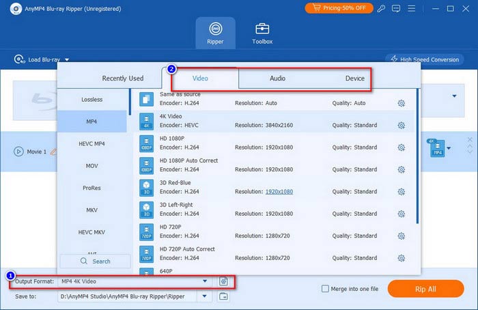The image size is (478, 310).
Task: Play Movie 1 preview
Action: tap(18, 152)
